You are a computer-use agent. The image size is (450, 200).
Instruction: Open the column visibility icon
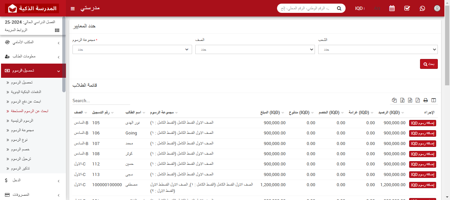point(434,100)
